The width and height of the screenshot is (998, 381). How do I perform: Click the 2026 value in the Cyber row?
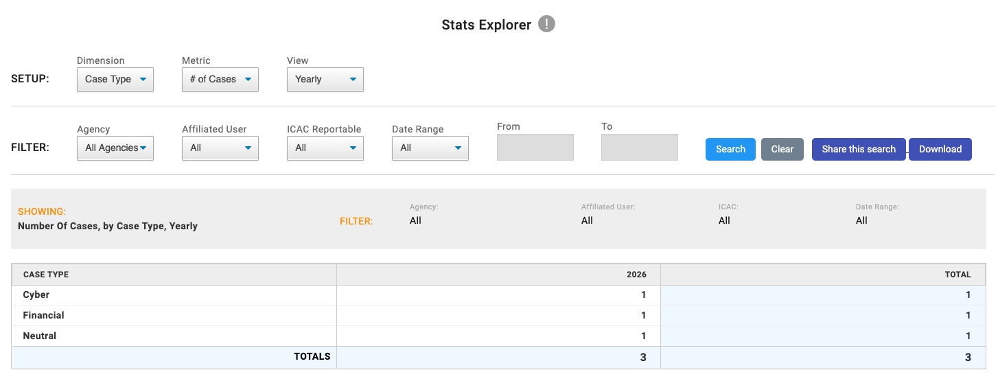click(x=644, y=295)
